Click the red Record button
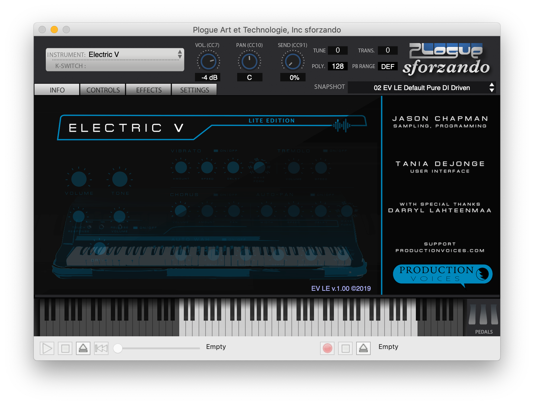This screenshot has height=405, width=534. pos(327,349)
